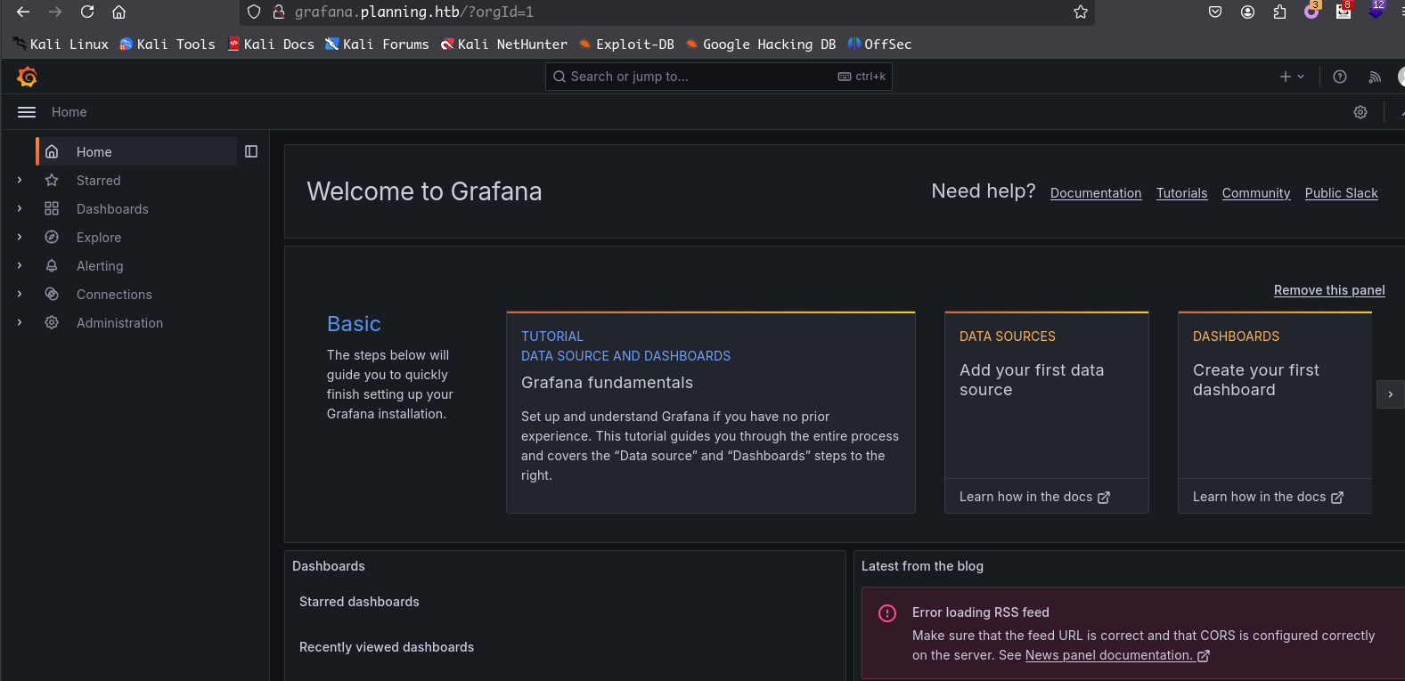1405x681 pixels.
Task: Expand the Administration menu section
Action: [x=20, y=323]
